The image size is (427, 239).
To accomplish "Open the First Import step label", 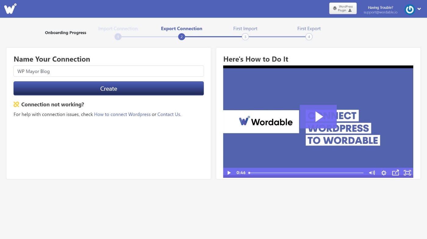I will point(245,29).
